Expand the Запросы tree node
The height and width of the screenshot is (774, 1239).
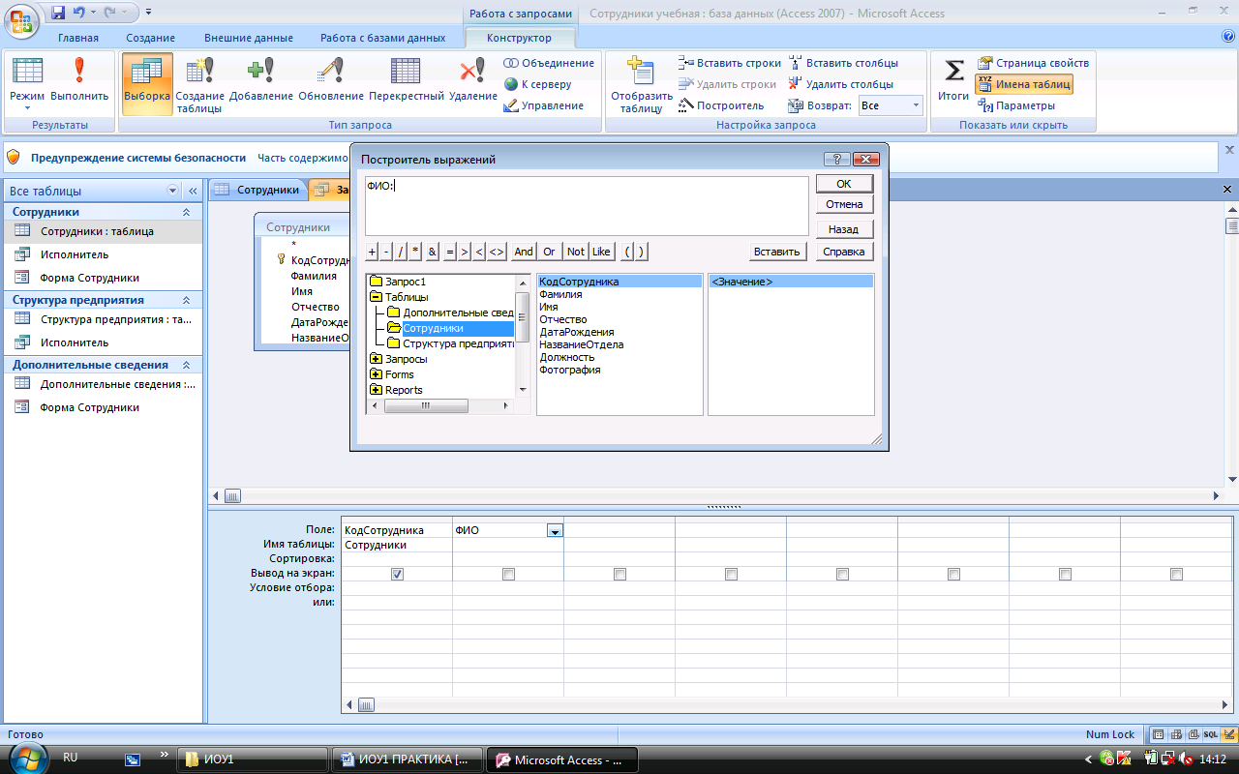(376, 359)
